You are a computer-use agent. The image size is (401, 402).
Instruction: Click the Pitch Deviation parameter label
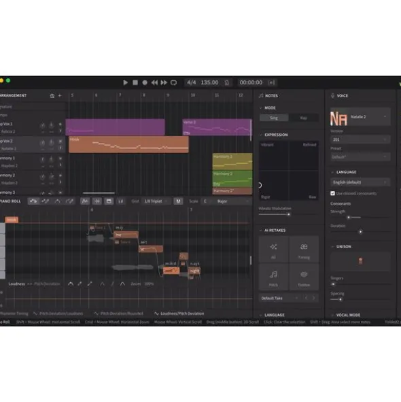[x=47, y=284]
